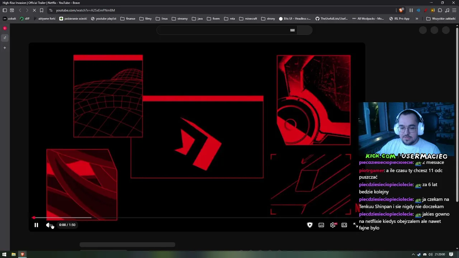Open the aktywne forki bookmark
459x258 pixels.
coord(44,19)
